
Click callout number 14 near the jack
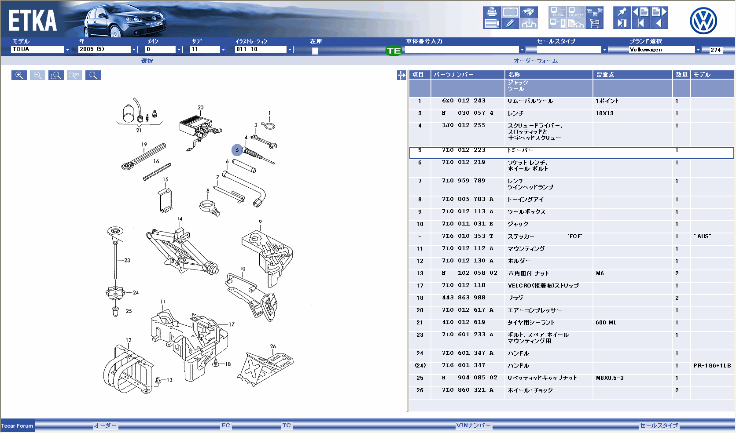(x=180, y=218)
